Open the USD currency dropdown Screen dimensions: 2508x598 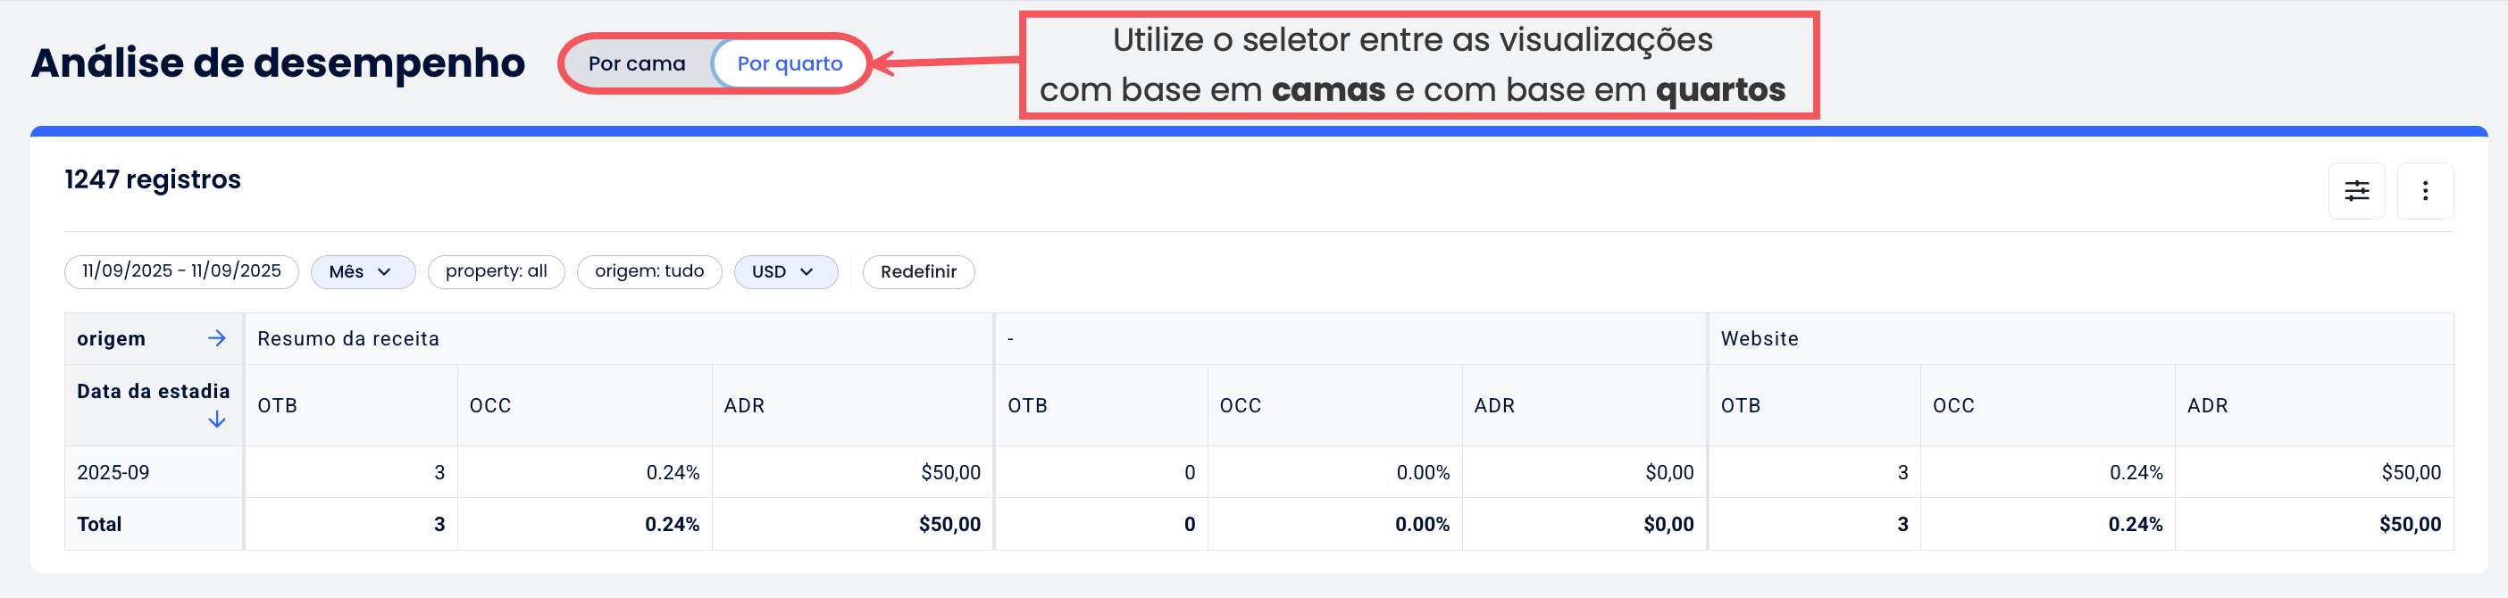(x=785, y=272)
